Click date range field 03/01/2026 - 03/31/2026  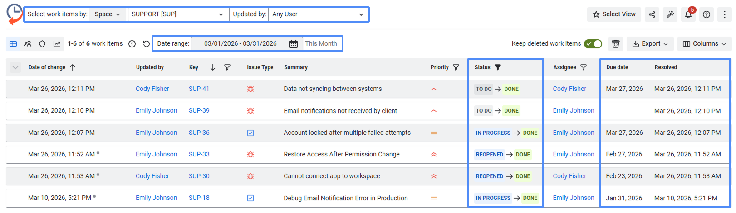(240, 44)
